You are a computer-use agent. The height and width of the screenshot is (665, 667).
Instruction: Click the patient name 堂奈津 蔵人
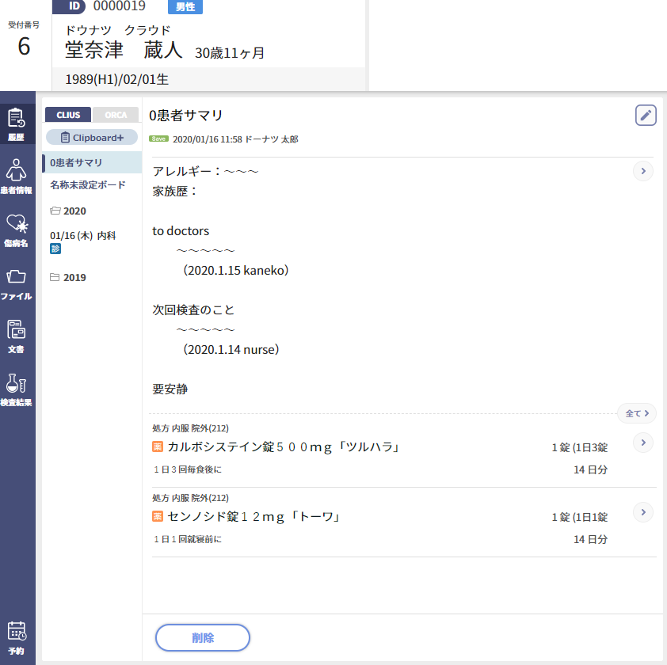(x=124, y=50)
